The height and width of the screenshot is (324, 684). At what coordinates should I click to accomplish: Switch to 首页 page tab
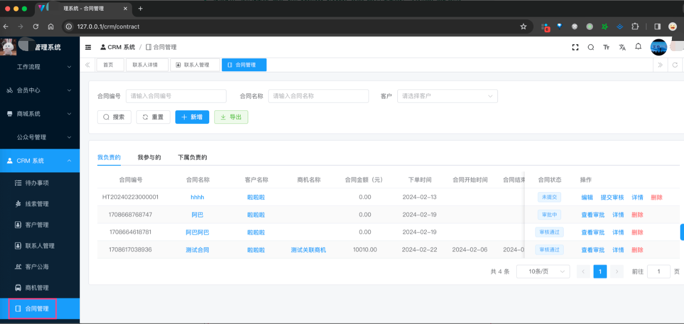[x=110, y=65]
